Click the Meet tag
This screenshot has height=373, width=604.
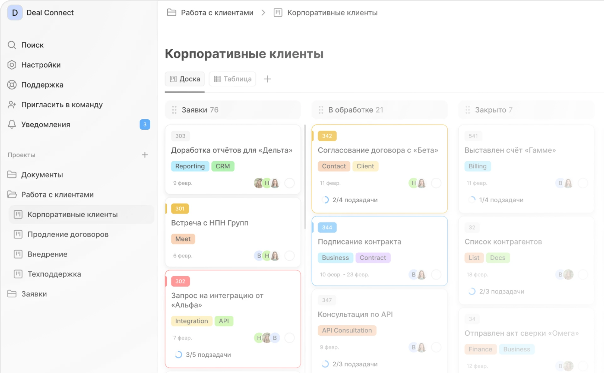pos(183,239)
